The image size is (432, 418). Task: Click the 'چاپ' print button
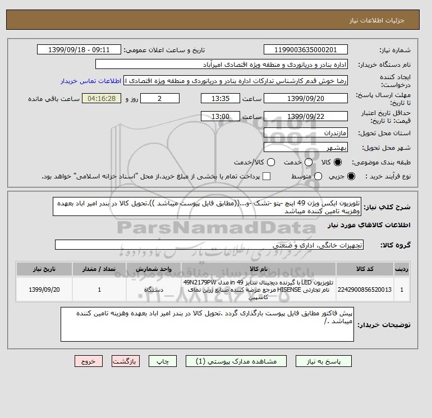pos(163,361)
